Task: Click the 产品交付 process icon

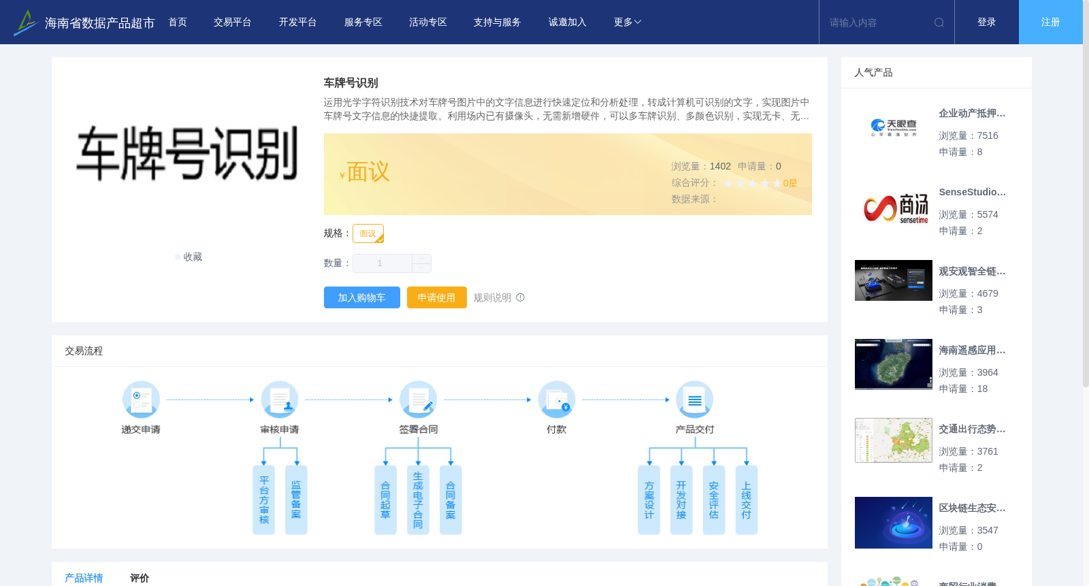Action: 695,400
